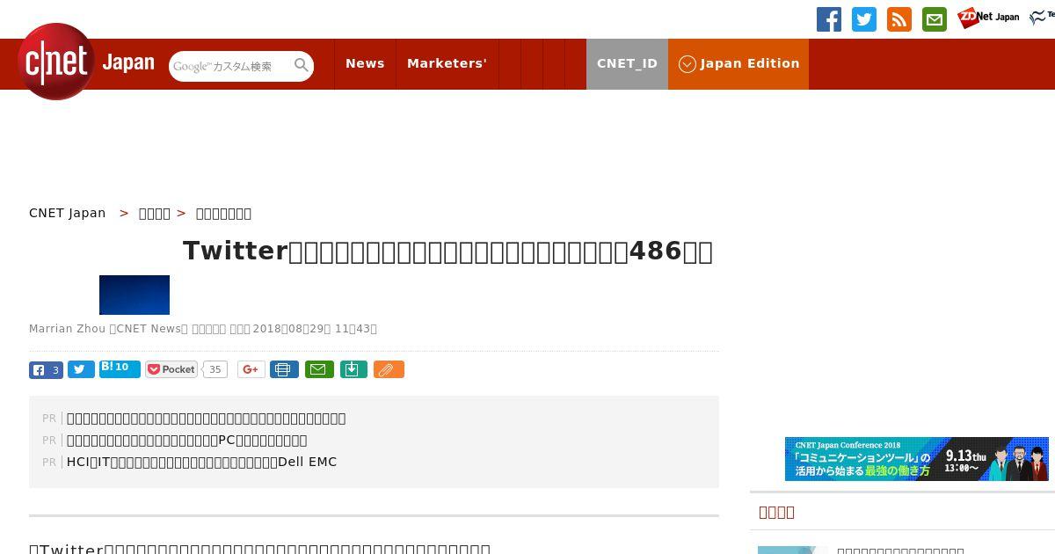Viewport: 1055px width, 554px height.
Task: Open the orange RSS feed icon
Action: [899, 19]
